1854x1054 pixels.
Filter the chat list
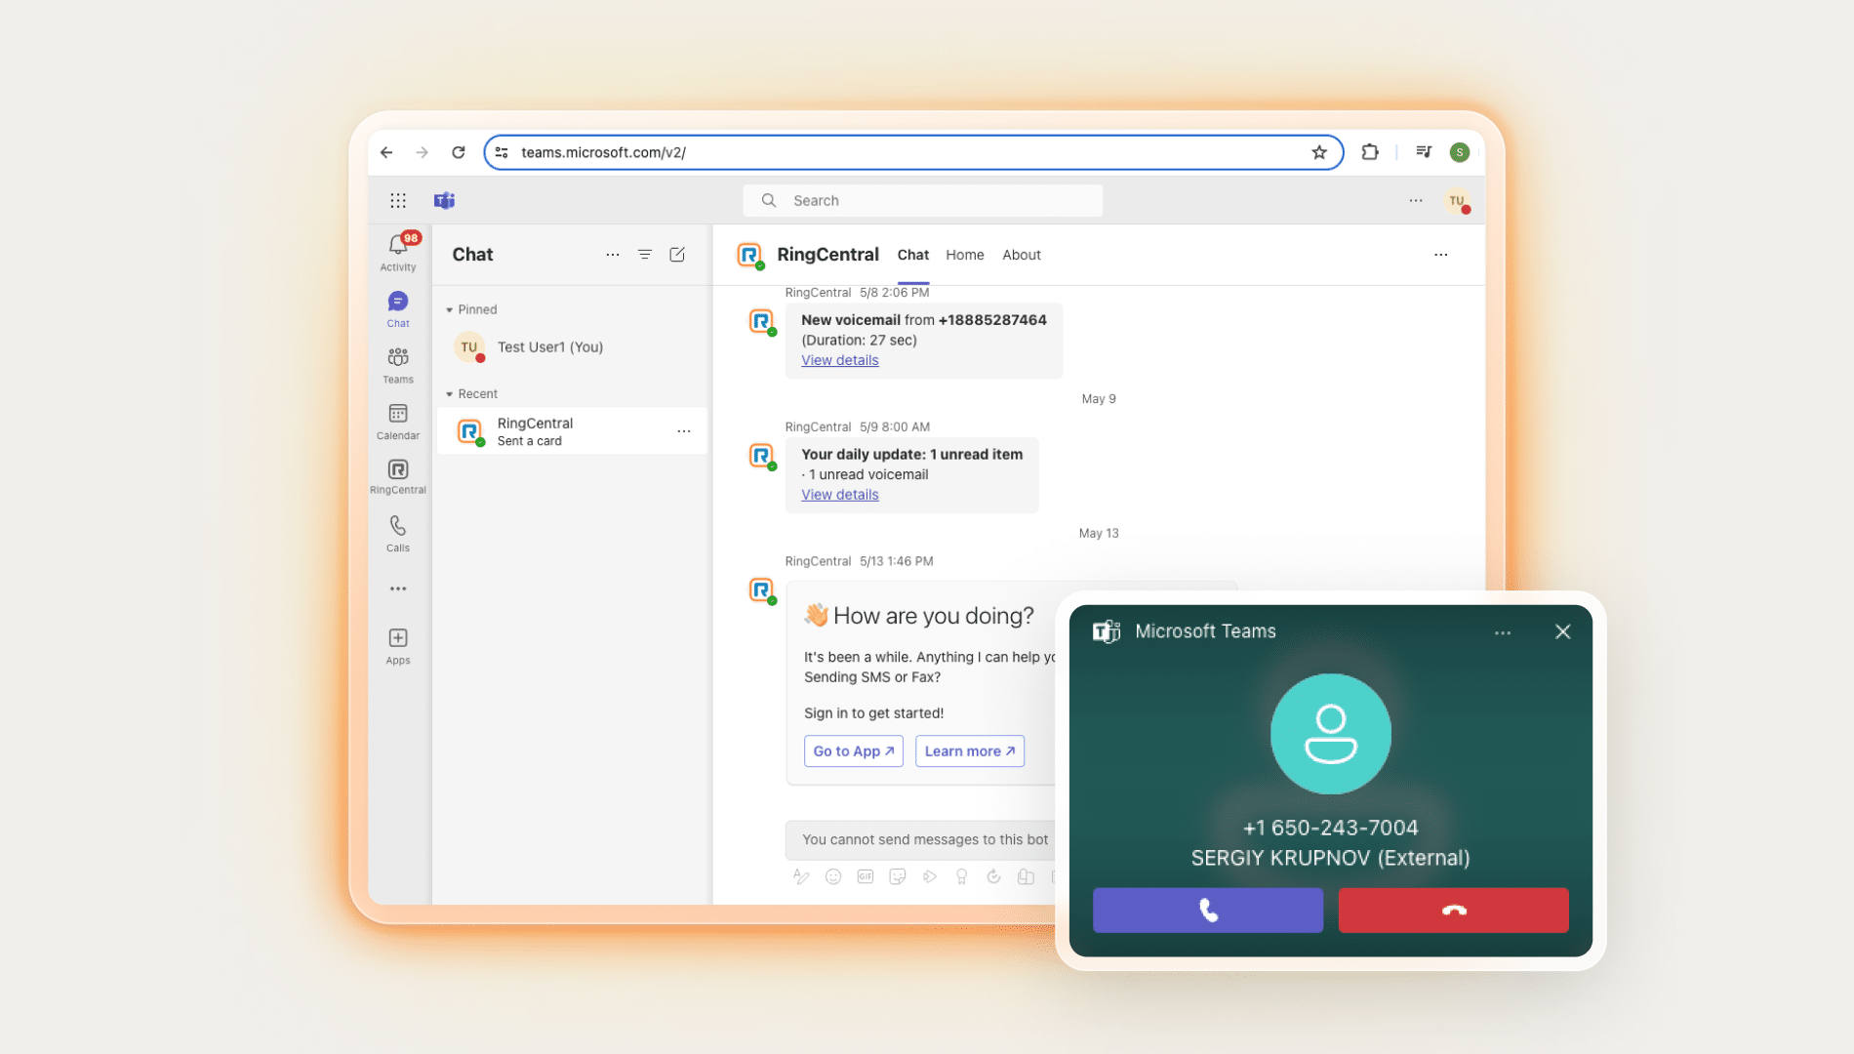click(644, 254)
